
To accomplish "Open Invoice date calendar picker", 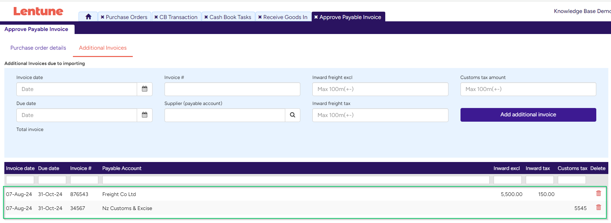I will tap(144, 89).
